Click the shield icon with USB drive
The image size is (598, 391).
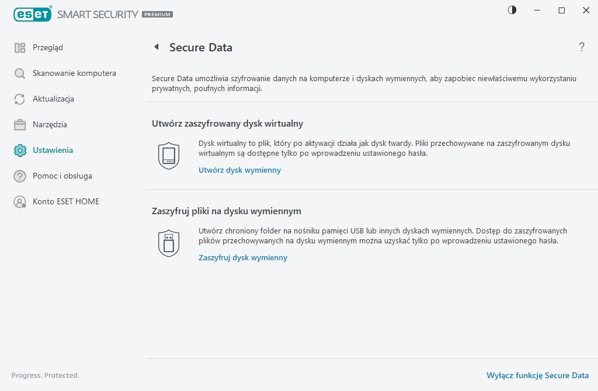click(x=169, y=242)
